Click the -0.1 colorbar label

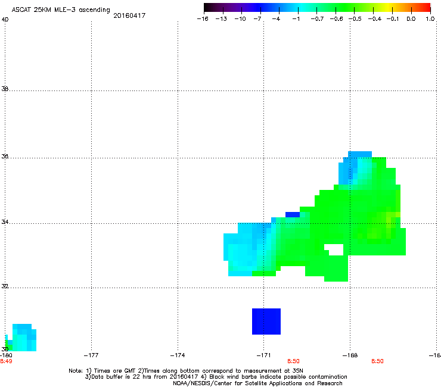coord(393,19)
